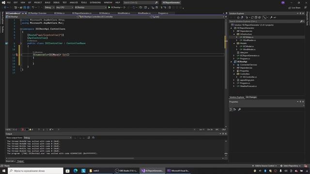Collapse the Models folder in Solution Explorer
Image resolution: width=310 pixels, height=174 pixels.
(x=234, y=43)
